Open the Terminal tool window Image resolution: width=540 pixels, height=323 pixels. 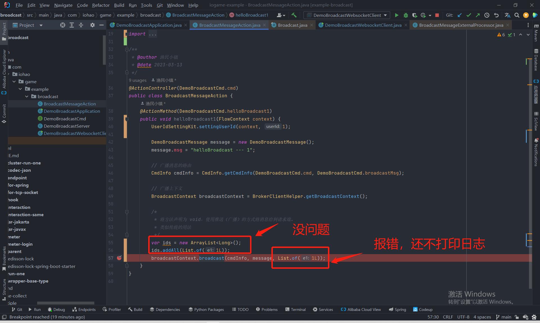click(x=295, y=309)
